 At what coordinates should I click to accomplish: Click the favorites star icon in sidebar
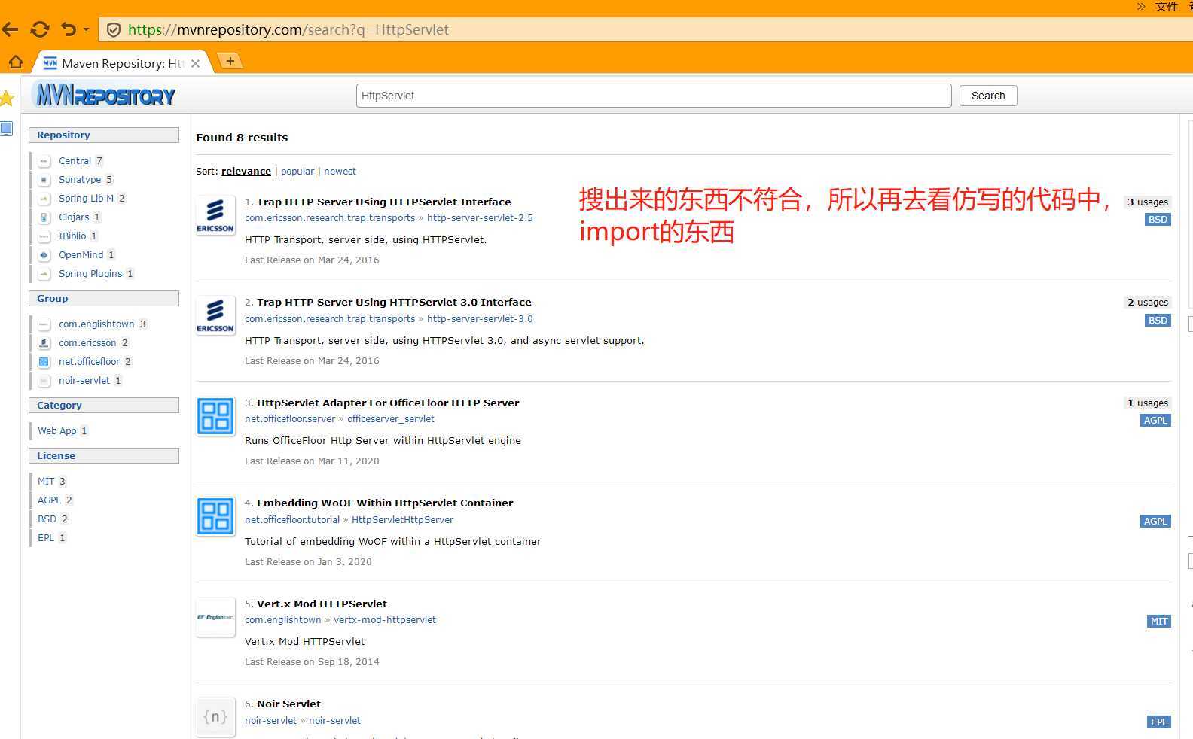click(7, 99)
